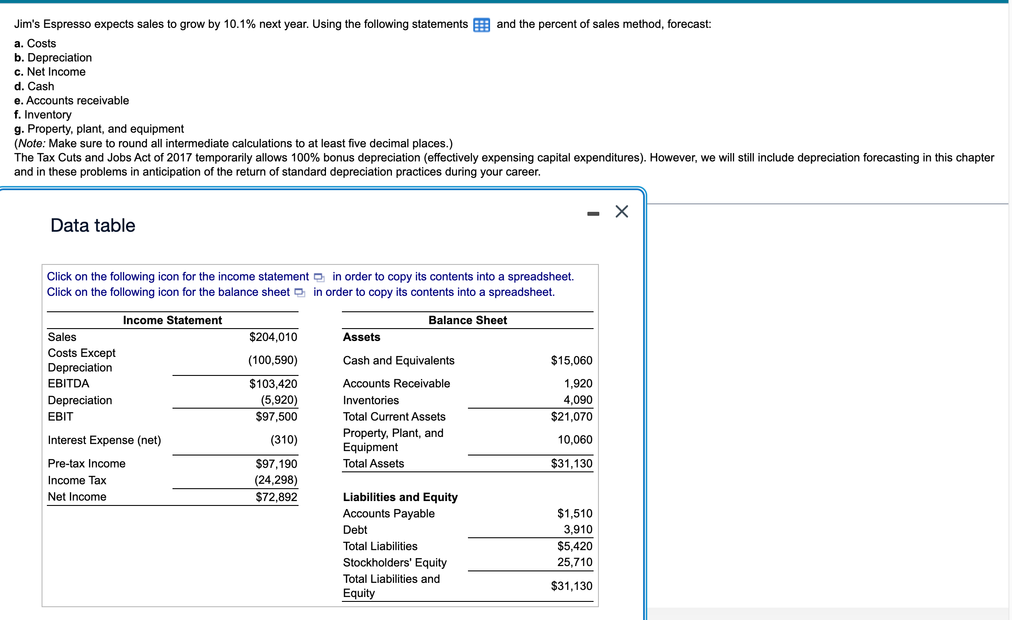This screenshot has width=1012, height=620.
Task: Minimize the Data table popup
Action: click(x=593, y=214)
